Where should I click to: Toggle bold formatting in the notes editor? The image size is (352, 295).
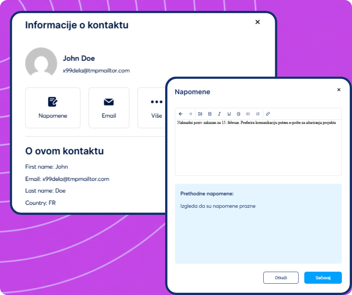click(x=210, y=114)
